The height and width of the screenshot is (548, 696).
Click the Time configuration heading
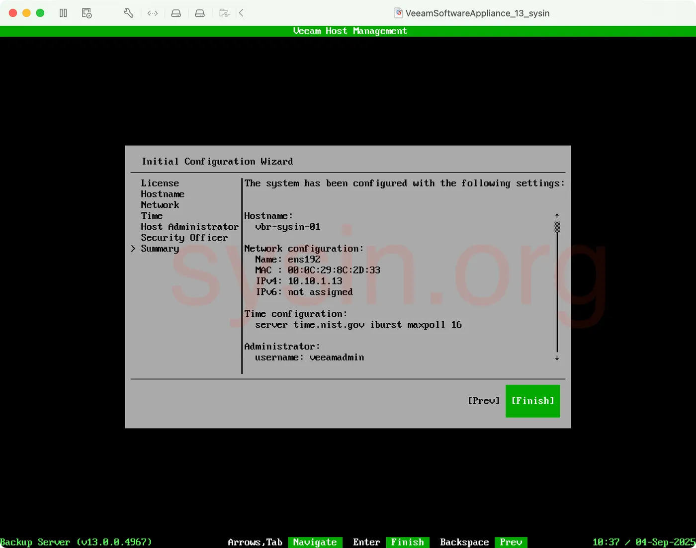(295, 314)
